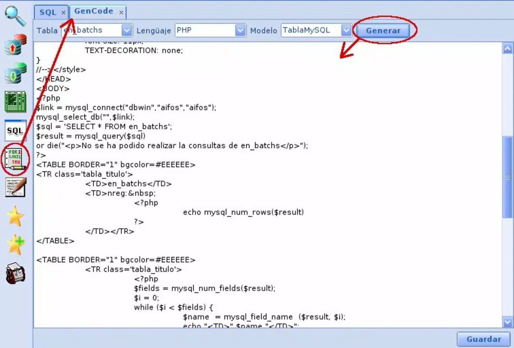Click the '<TD>nreg:&nbsp;' line

120,193
